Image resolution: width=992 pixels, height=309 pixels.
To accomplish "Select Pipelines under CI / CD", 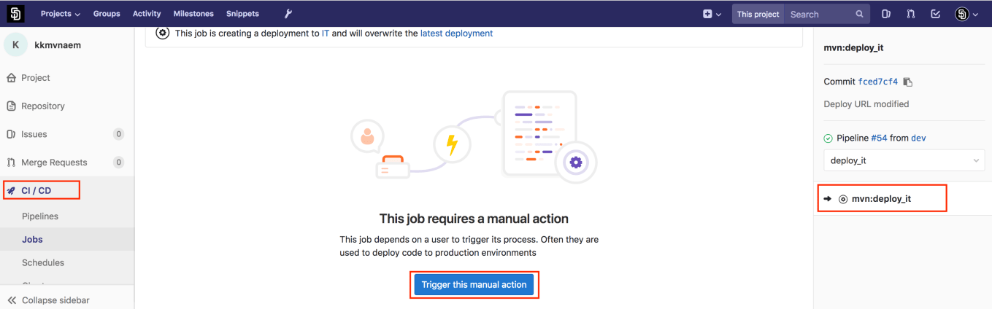I will click(x=40, y=216).
